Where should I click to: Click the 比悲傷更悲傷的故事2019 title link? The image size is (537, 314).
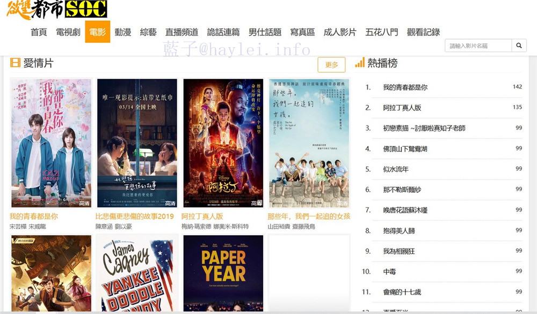[135, 216]
